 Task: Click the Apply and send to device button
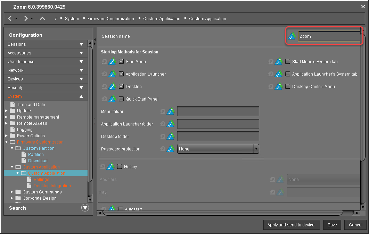click(291, 225)
